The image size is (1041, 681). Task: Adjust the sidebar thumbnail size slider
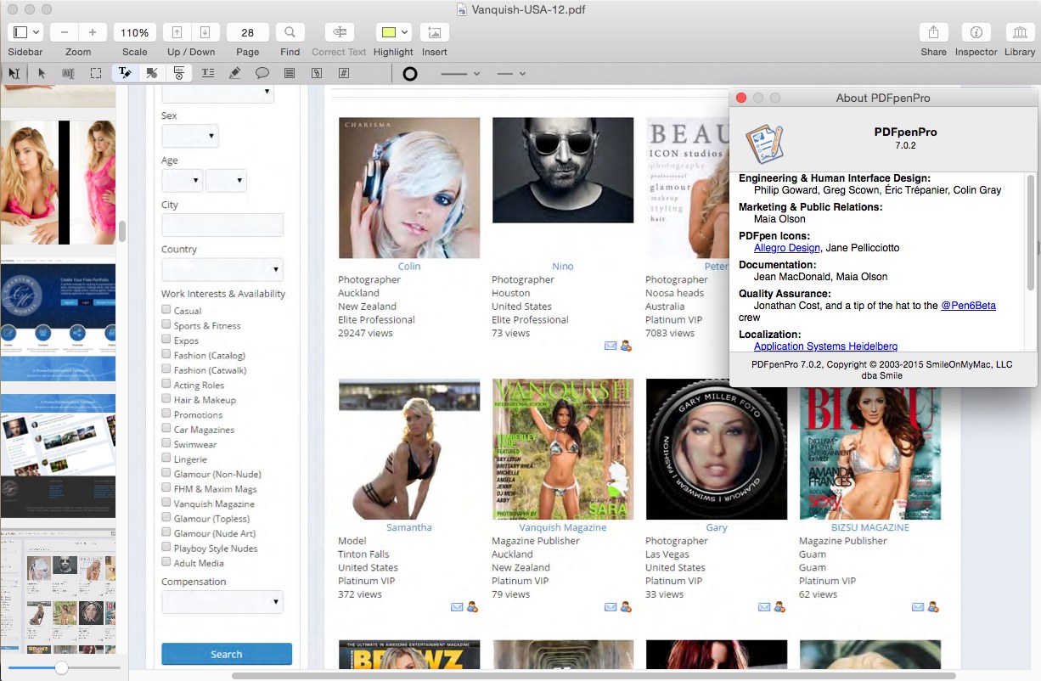click(61, 668)
